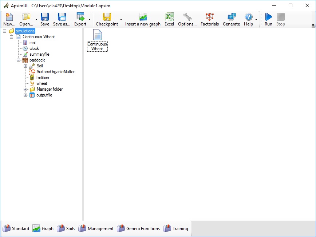Open the dropdown arrow next to Help
Image resolution: width=316 pixels, height=237 pixels.
click(x=256, y=19)
